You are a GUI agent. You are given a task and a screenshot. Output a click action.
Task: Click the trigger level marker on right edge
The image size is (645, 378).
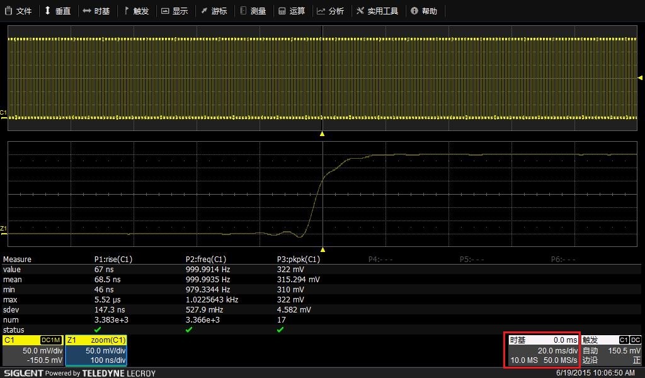(x=641, y=77)
